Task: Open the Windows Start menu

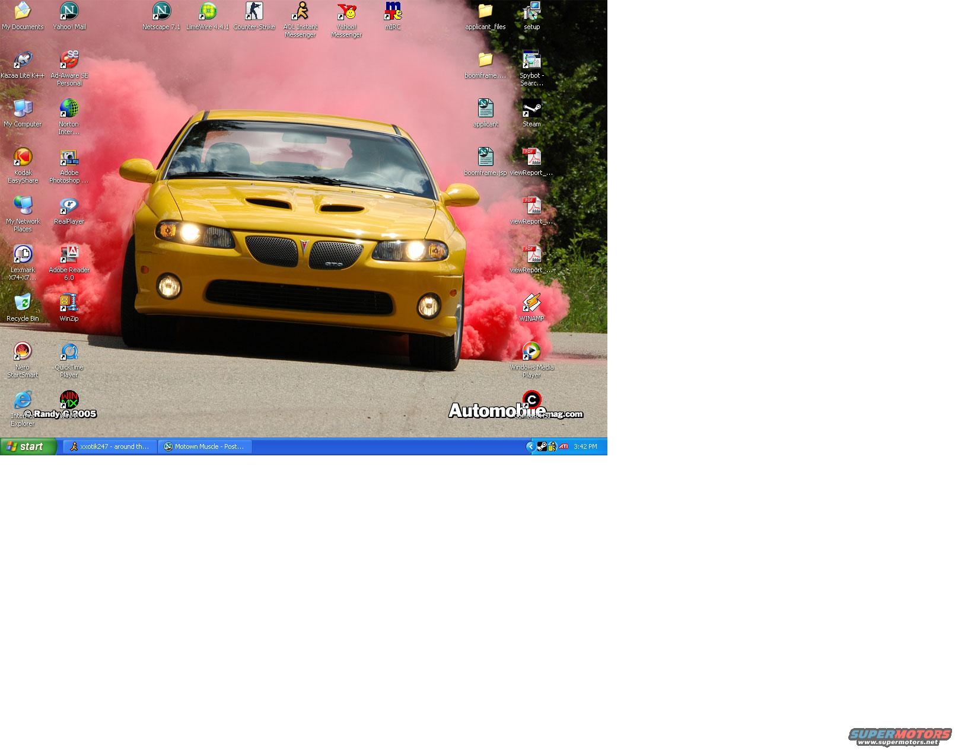Action: tap(28, 446)
